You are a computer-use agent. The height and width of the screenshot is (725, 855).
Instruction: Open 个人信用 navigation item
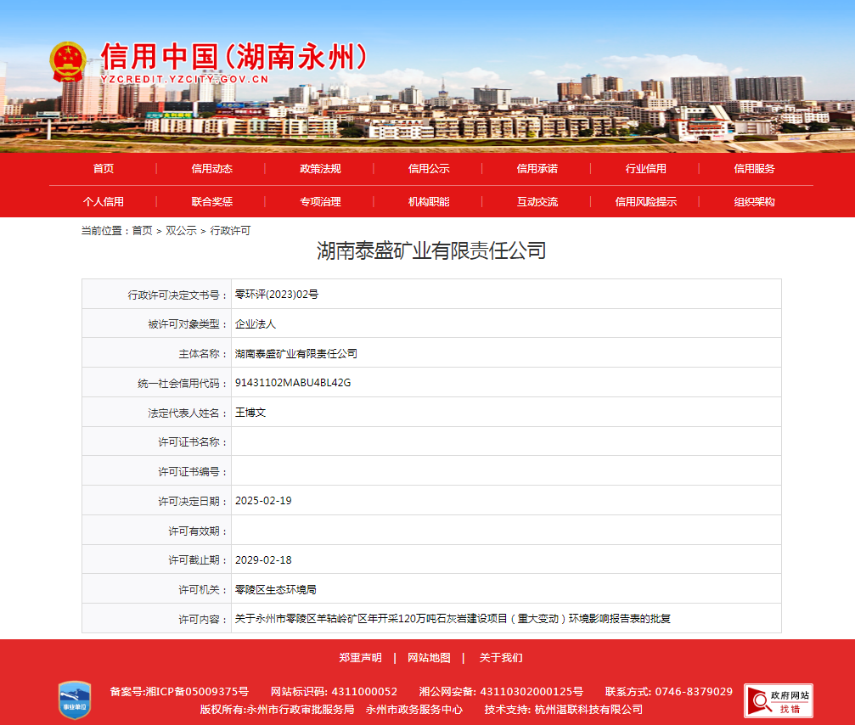103,202
